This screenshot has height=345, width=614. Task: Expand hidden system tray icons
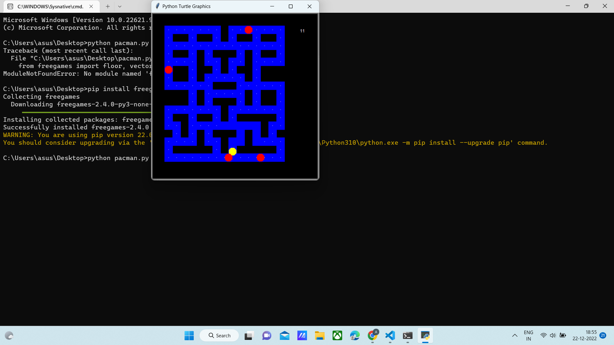(515, 335)
